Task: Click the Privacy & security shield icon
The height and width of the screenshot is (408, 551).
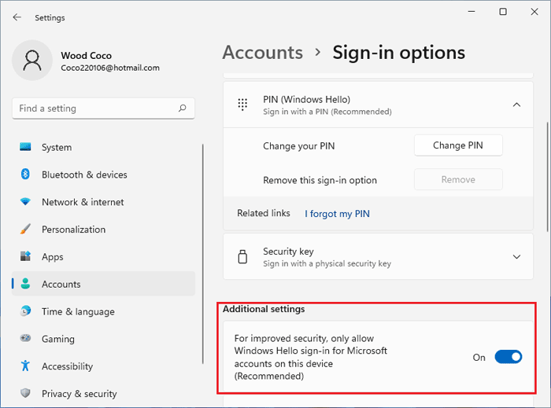Action: pos(25,393)
